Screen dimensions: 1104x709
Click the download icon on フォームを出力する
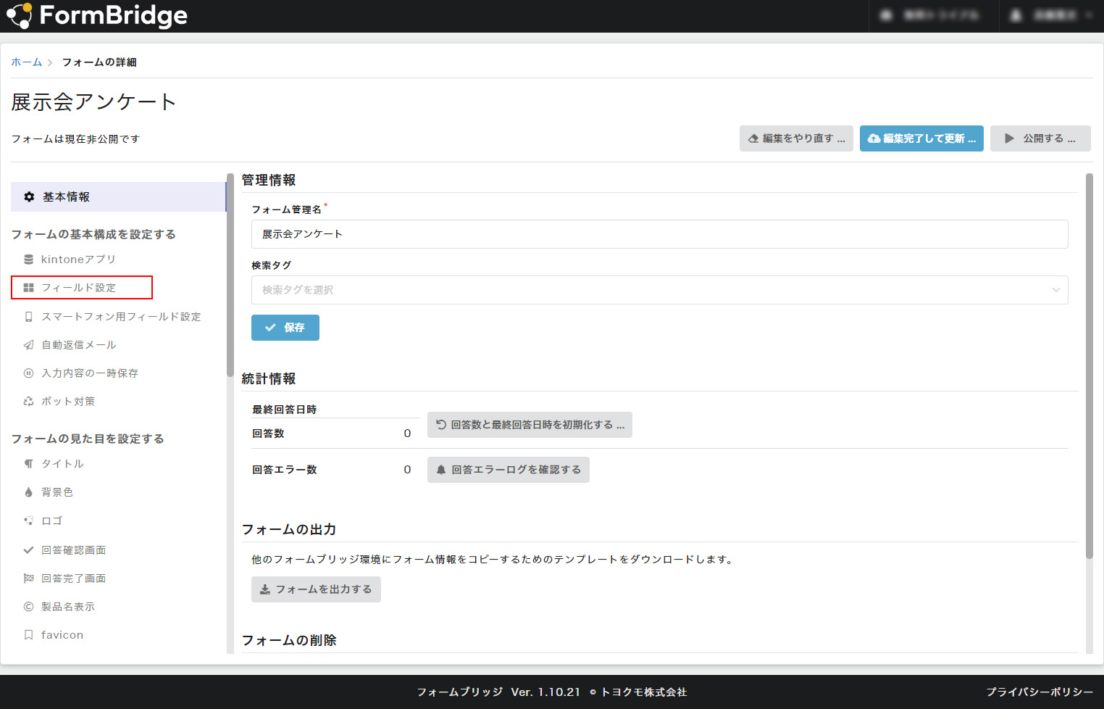(x=265, y=589)
